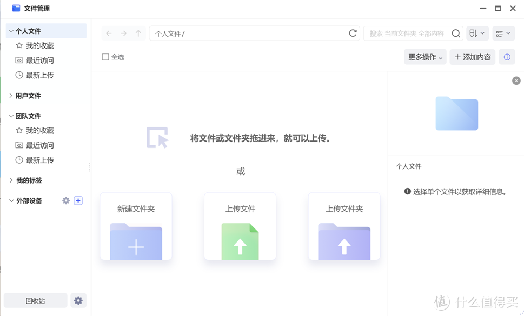
Task: Click the 外部设备 settings gear
Action: coord(65,200)
